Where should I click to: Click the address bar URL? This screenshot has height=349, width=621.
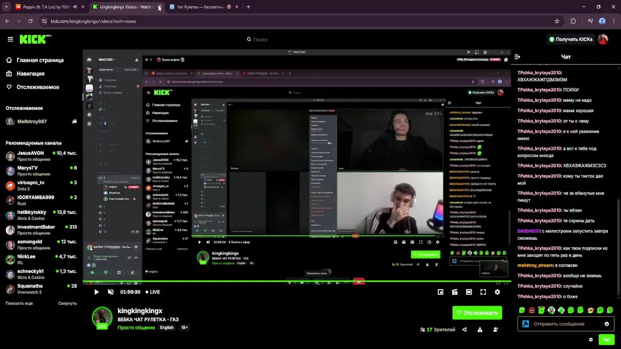coord(93,21)
